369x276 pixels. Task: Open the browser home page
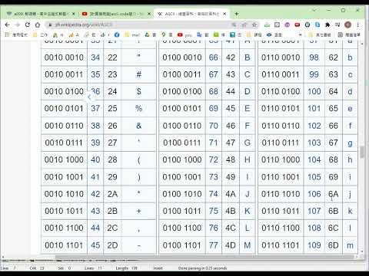pos(38,25)
